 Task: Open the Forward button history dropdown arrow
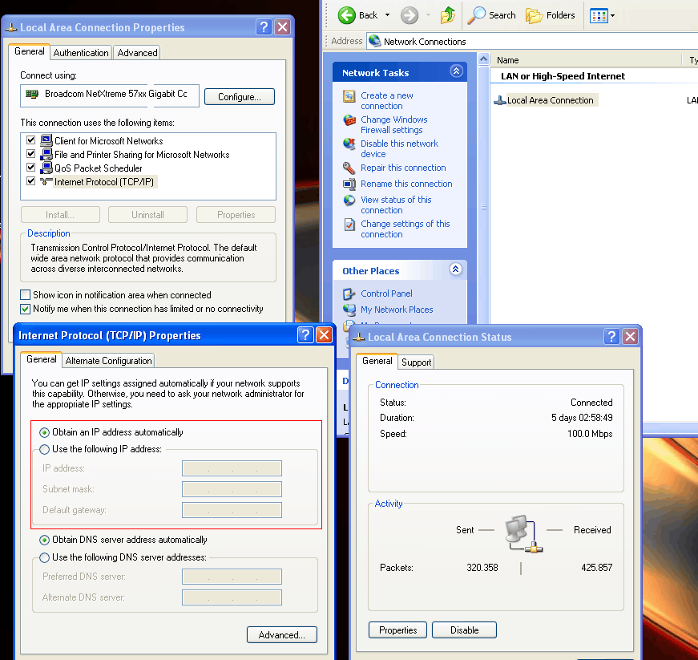pos(428,15)
